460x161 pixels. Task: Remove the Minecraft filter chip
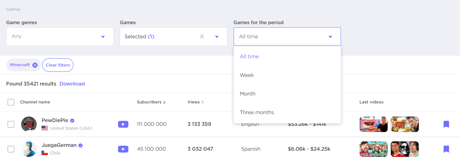coord(35,65)
